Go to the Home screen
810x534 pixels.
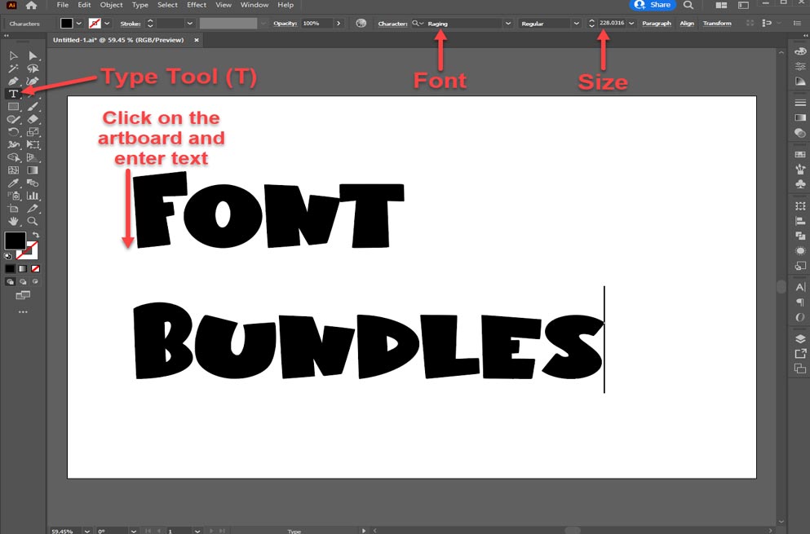point(32,5)
